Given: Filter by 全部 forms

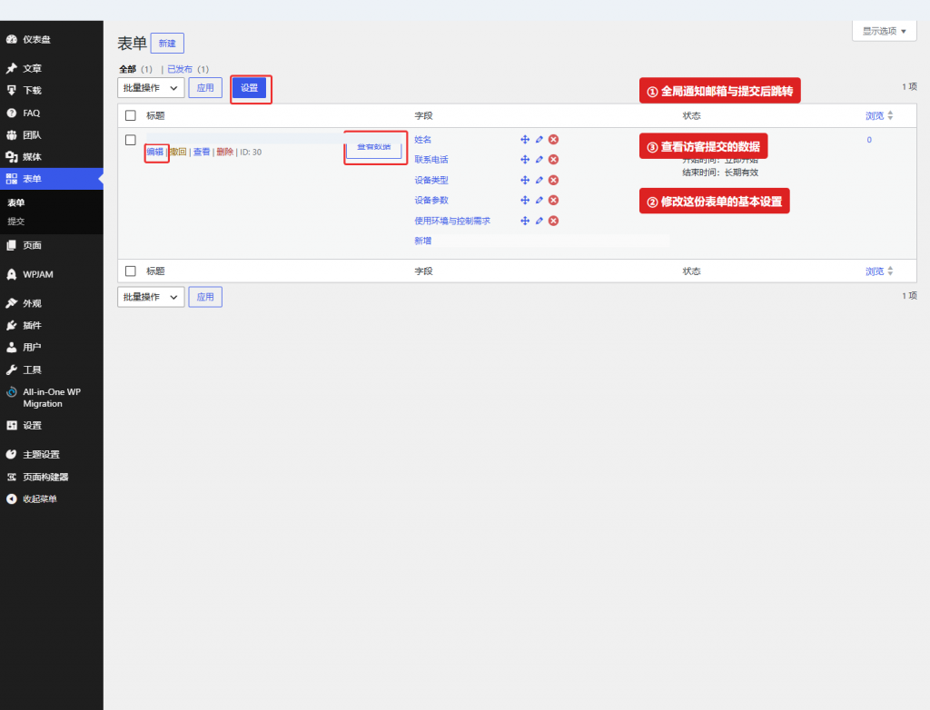Looking at the screenshot, I should click(x=127, y=69).
